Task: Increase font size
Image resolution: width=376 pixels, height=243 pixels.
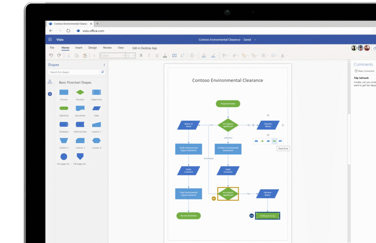Action: [182, 56]
